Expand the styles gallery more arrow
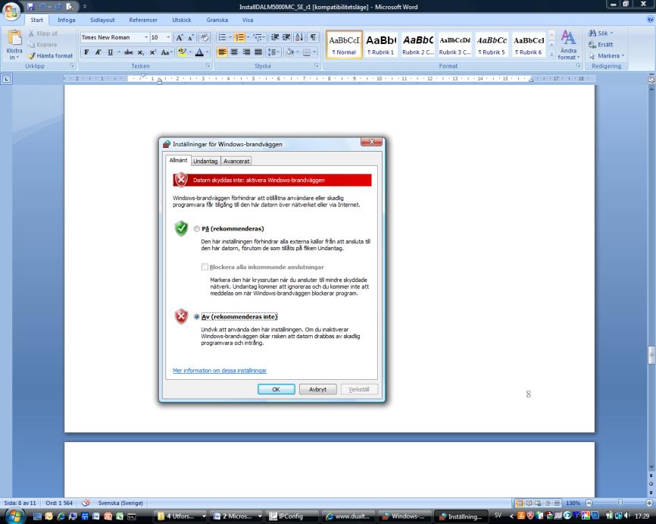 pos(551,54)
